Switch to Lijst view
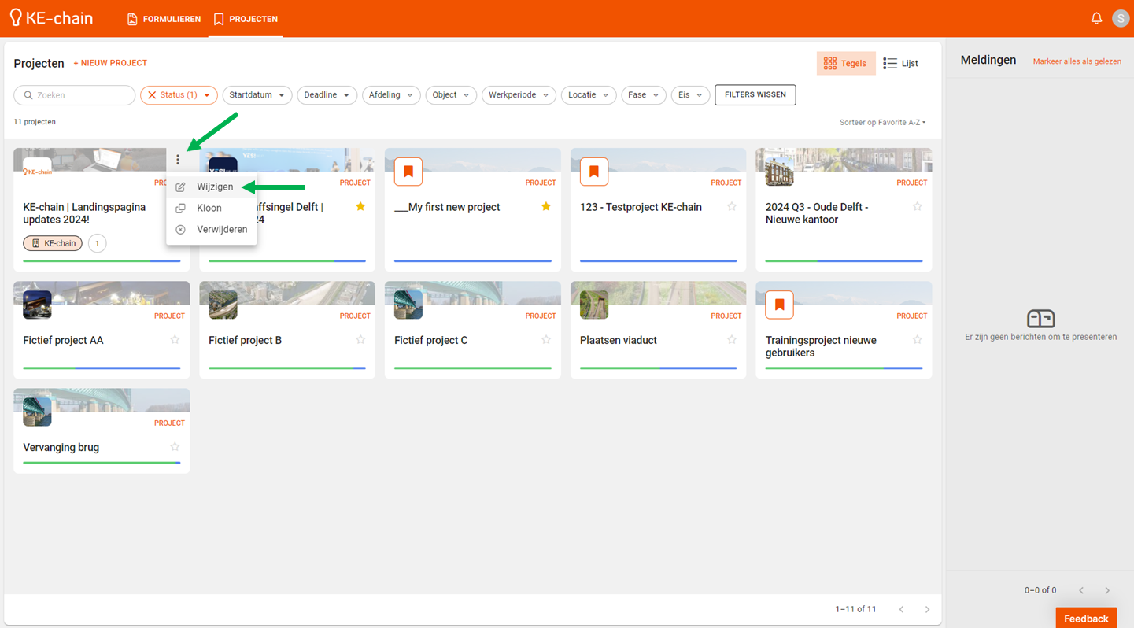 coord(901,63)
